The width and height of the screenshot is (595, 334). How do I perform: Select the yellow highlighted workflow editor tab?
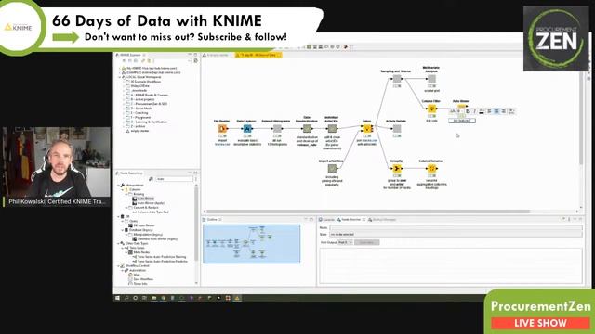(258, 55)
